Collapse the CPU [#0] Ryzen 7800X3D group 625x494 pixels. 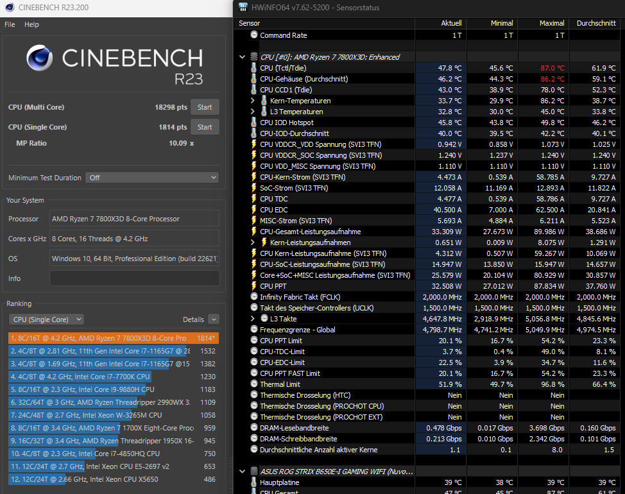click(x=243, y=56)
